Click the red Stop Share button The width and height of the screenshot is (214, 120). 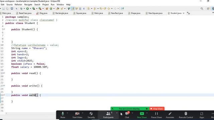pyautogui.click(x=157, y=109)
